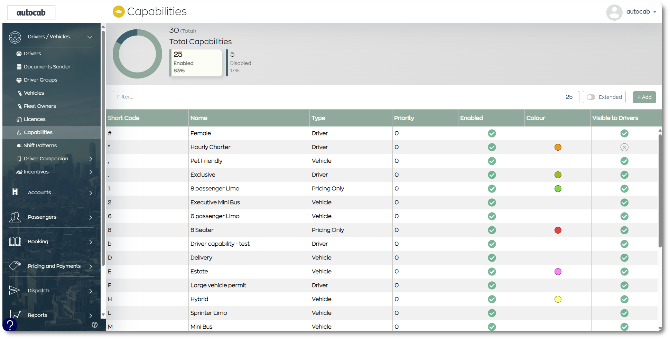Click the Driver Groups icon

click(x=19, y=80)
